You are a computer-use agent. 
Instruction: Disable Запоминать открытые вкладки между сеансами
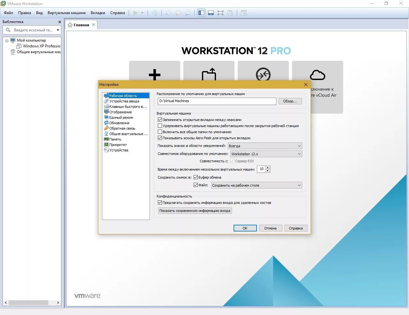point(160,119)
